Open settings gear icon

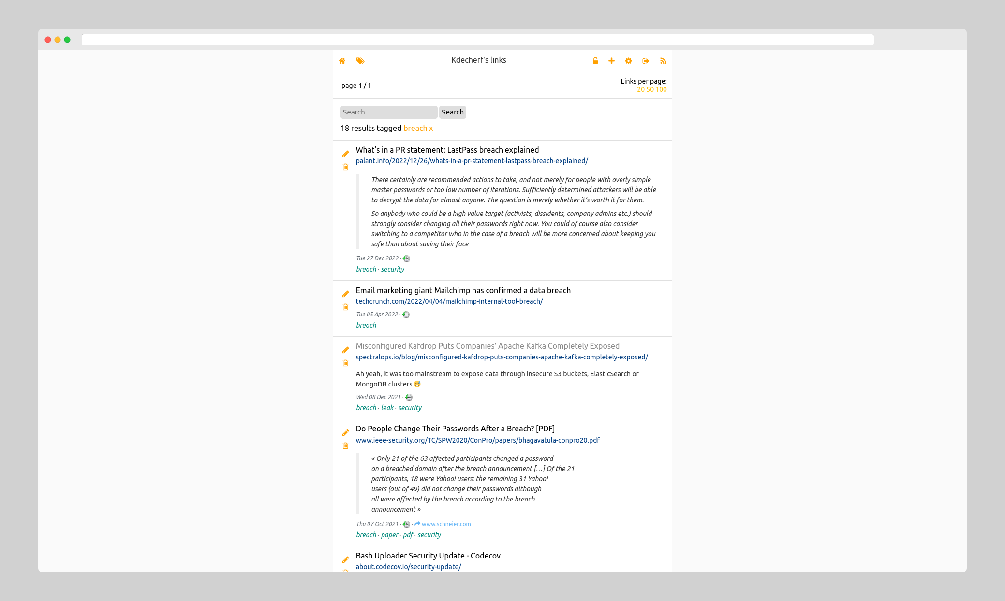coord(628,61)
